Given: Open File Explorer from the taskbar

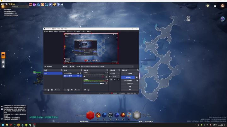Looking at the screenshot, I should click(x=7, y=125).
